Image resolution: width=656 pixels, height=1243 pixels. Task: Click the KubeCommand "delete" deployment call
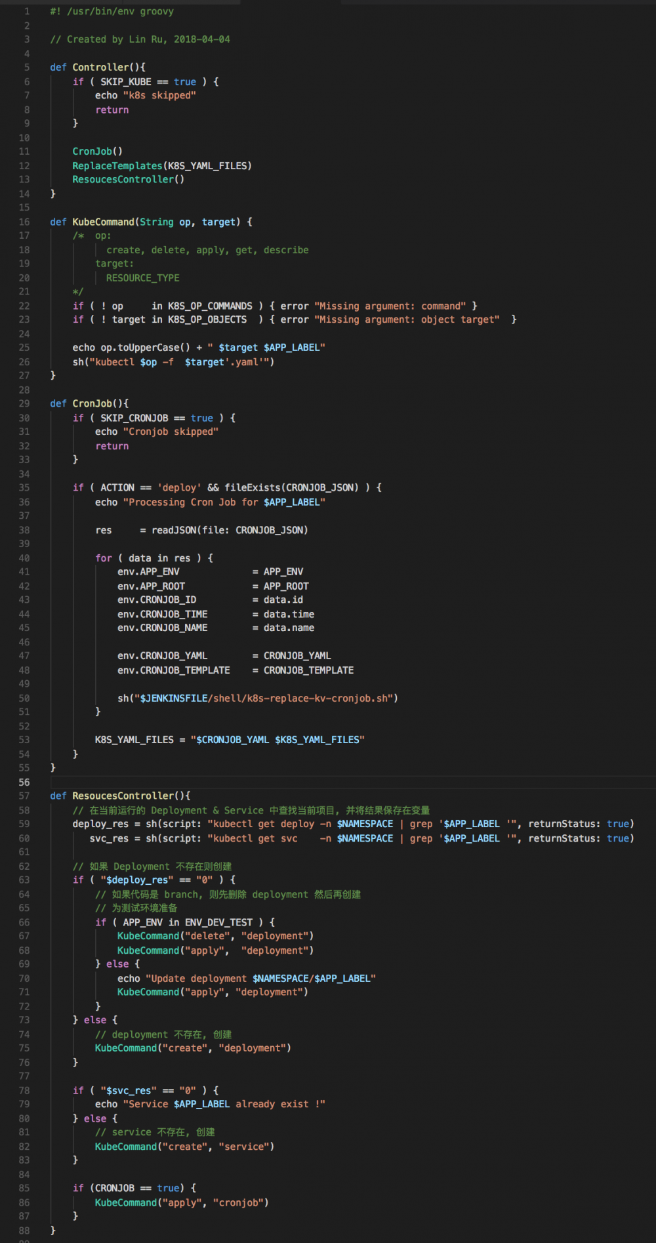coord(215,936)
